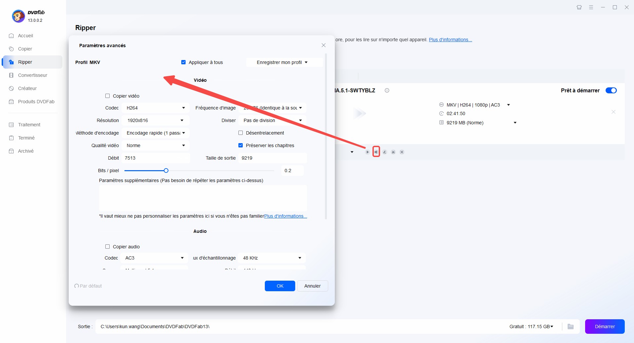Check the Désentrelacement option

coord(241,133)
